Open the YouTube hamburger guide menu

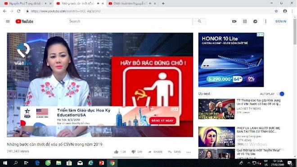click(x=8, y=22)
